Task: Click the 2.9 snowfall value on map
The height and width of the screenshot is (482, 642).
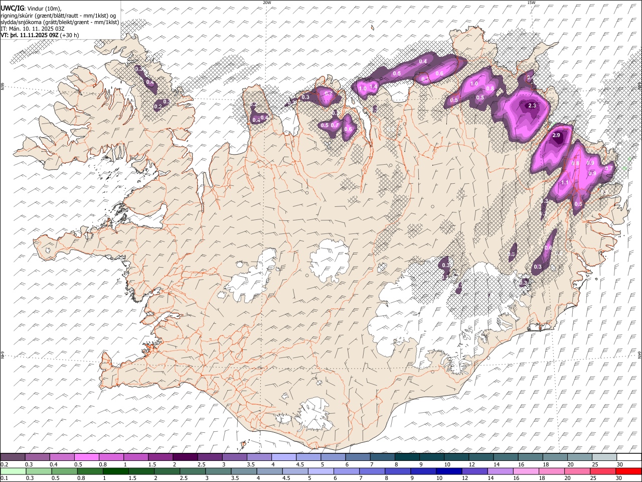Action: [x=556, y=136]
